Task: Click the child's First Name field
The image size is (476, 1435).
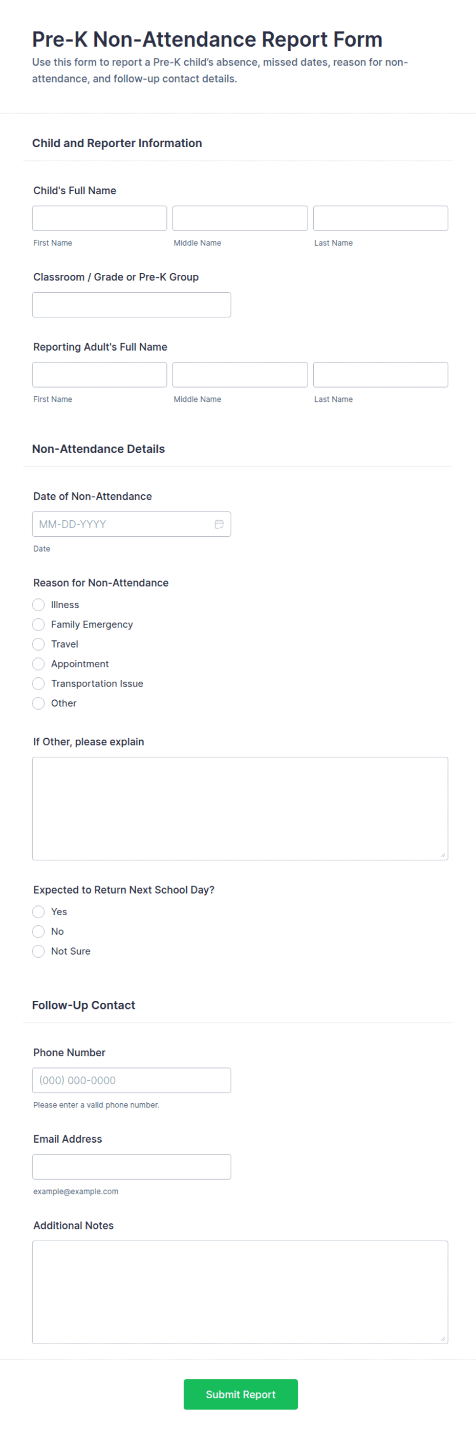Action: click(99, 218)
